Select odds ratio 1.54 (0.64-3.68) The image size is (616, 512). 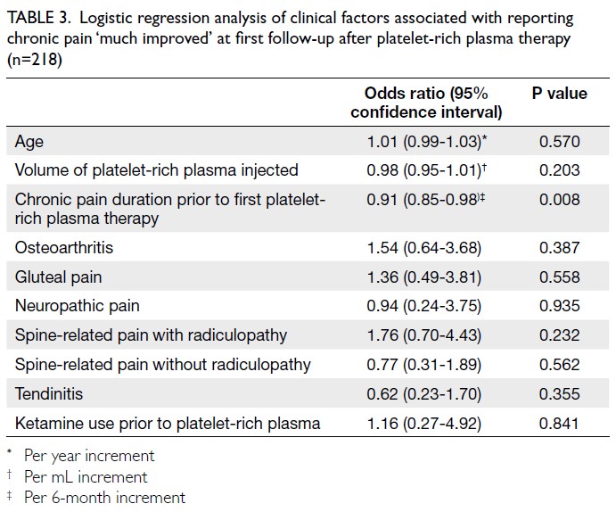tap(424, 248)
